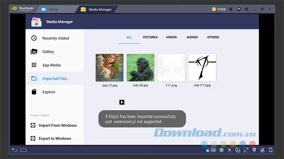284x159 pixels.
Task: Open the App Media grid icon
Action: 34,65
